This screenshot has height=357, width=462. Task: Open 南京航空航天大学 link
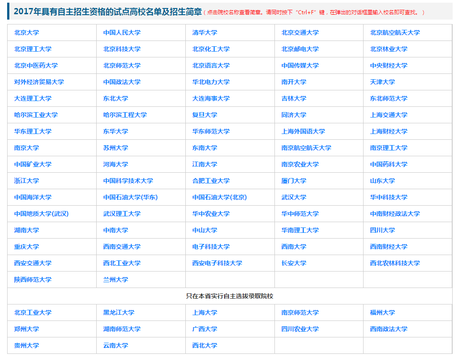[x=306, y=148]
